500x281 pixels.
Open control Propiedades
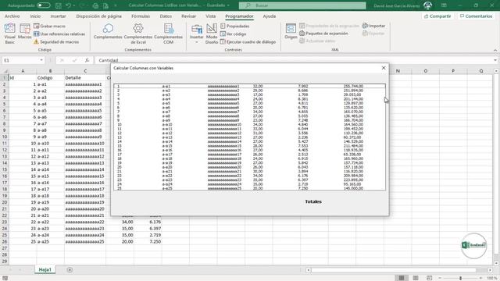[x=235, y=26]
